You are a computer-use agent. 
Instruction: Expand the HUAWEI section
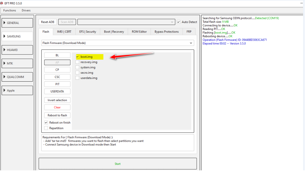(x=17, y=50)
